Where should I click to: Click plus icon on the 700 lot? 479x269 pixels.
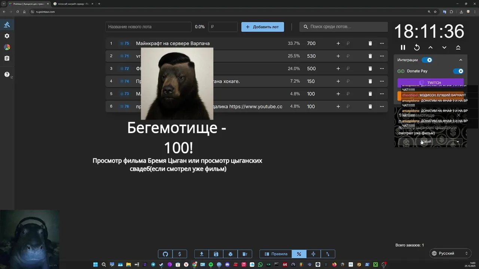click(338, 43)
